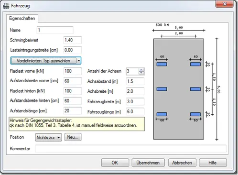Click the Achsbreite input field
The width and height of the screenshot is (238, 175).
pyautogui.click(x=135, y=91)
